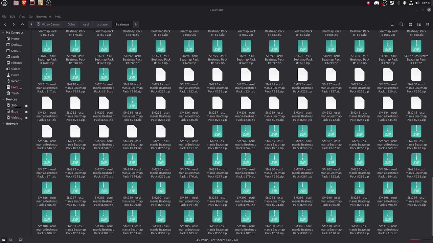Eject the 500 device
The image size is (433, 243).
tap(26, 106)
